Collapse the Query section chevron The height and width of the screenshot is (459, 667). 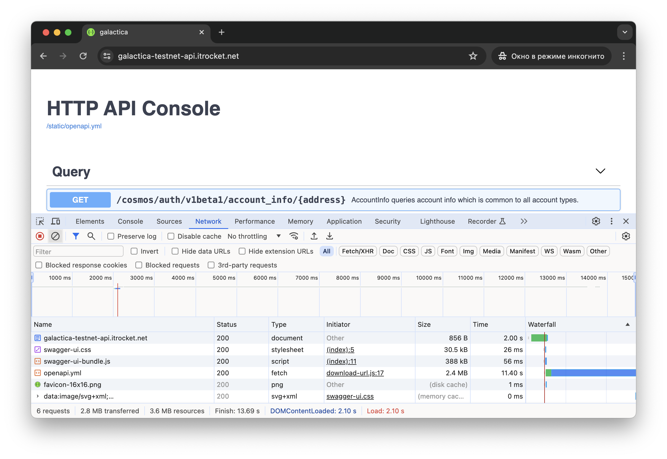600,171
